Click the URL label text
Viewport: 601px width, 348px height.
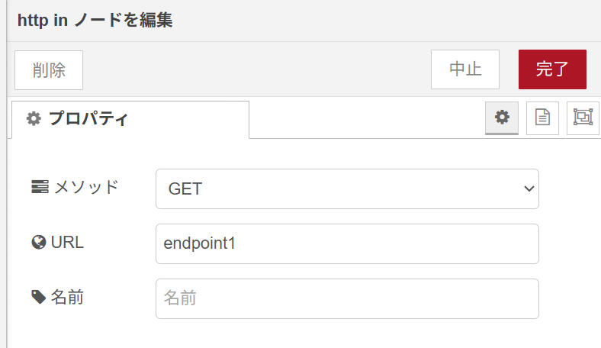pyautogui.click(x=67, y=243)
